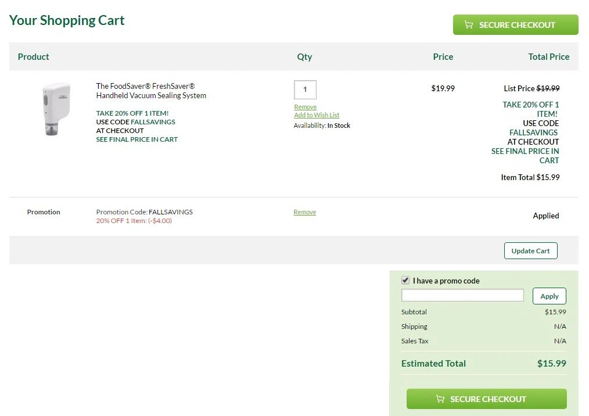Remove the FreshSaver item from cart

tap(305, 107)
